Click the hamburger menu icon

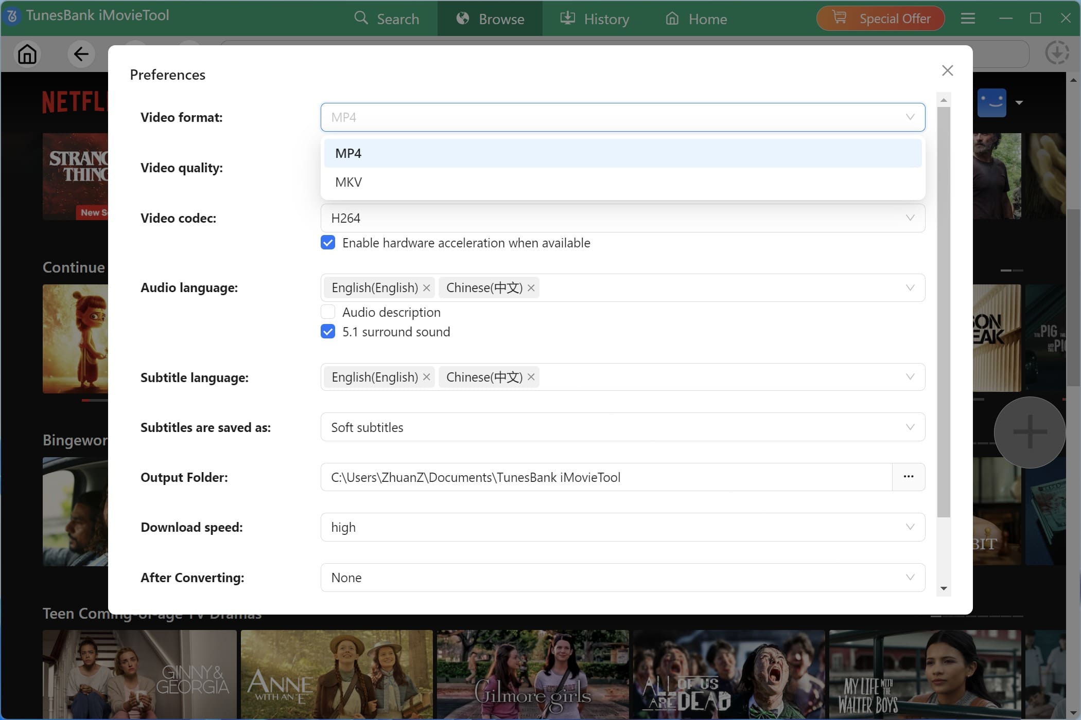pos(968,19)
